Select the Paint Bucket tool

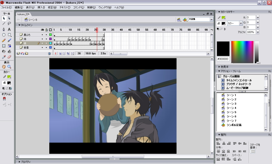pyautogui.click(x=10, y=51)
